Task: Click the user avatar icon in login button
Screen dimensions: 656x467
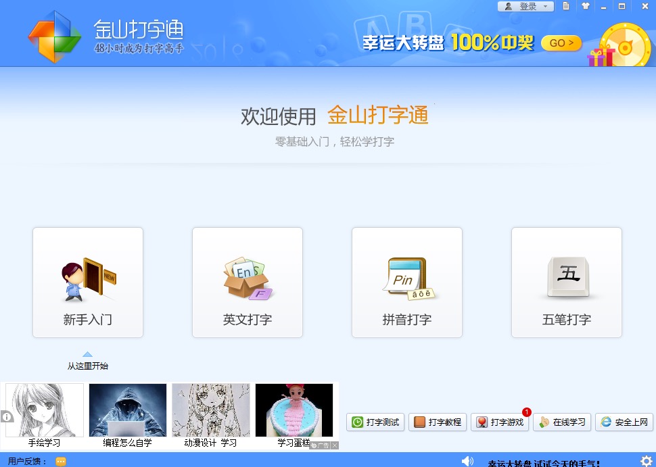Action: pos(509,6)
